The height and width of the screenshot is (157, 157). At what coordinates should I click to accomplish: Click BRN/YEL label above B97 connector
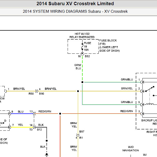click(74, 125)
